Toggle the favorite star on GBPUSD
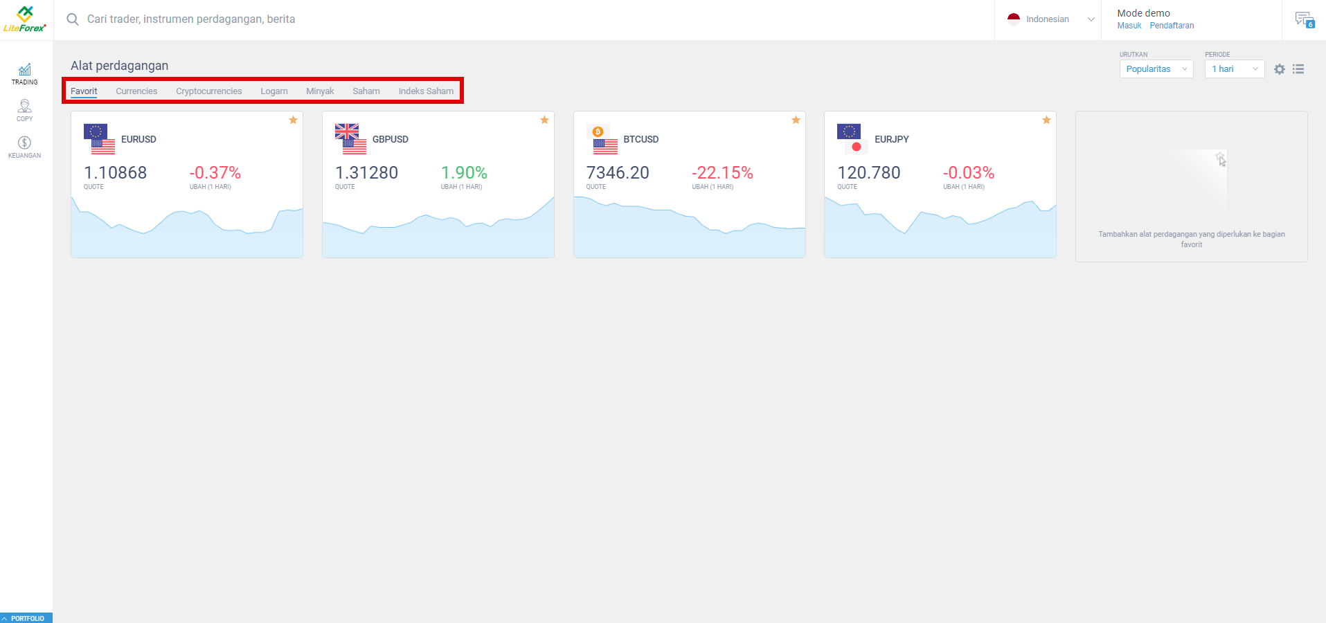 point(544,120)
